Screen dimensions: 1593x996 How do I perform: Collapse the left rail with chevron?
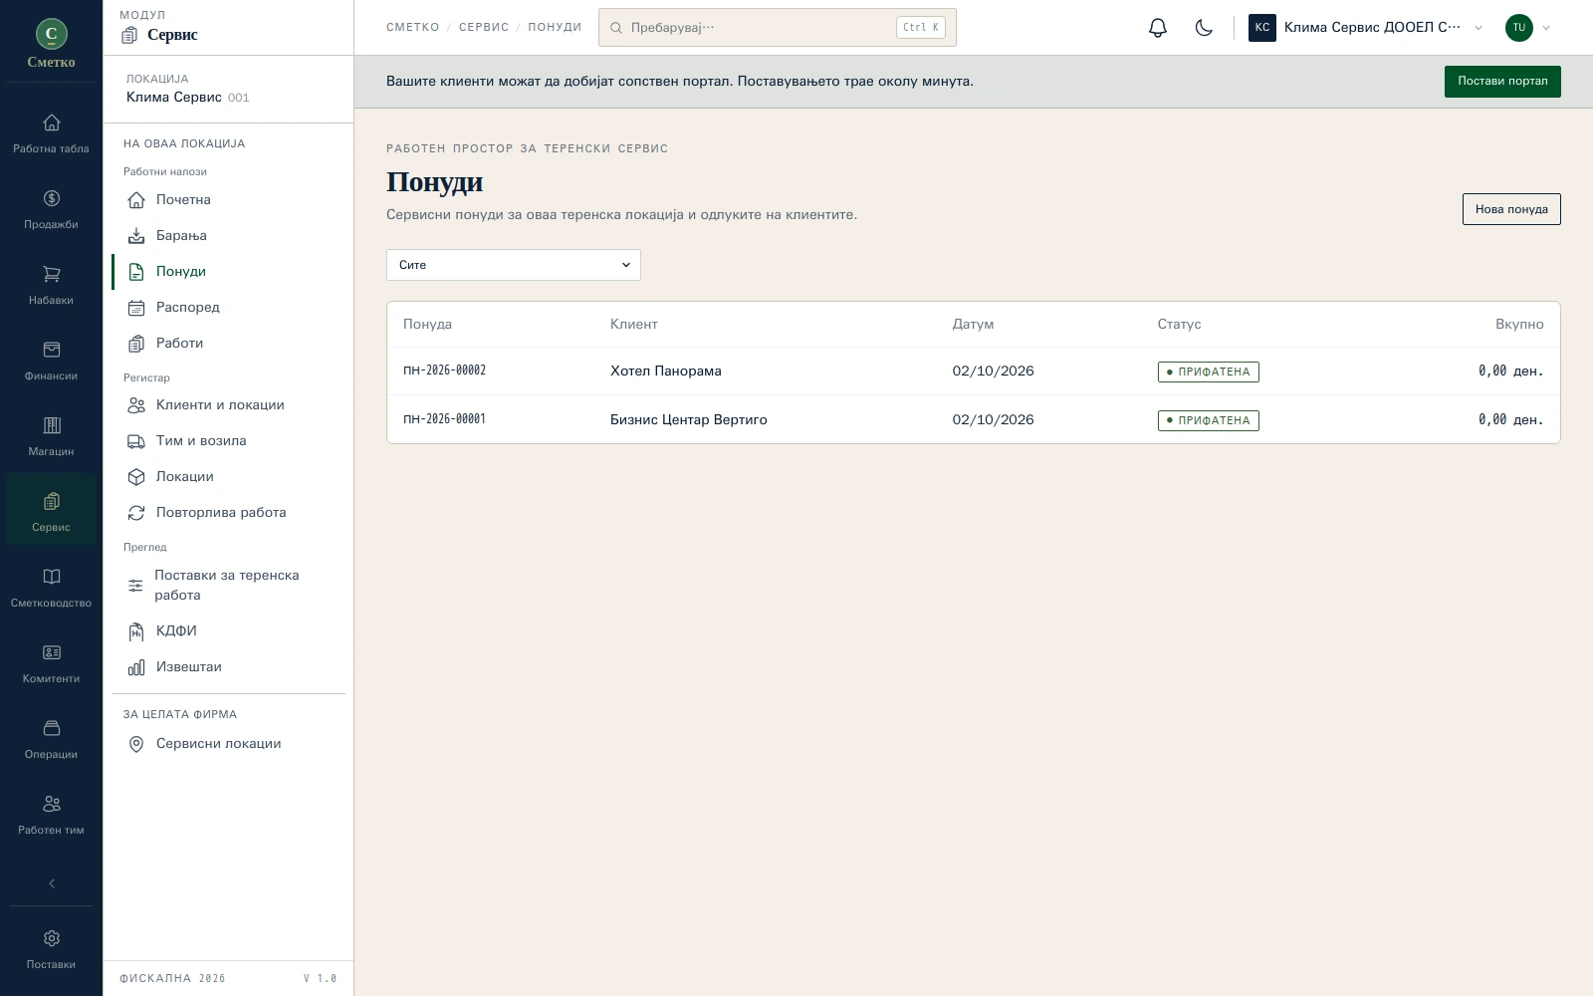[x=52, y=883]
